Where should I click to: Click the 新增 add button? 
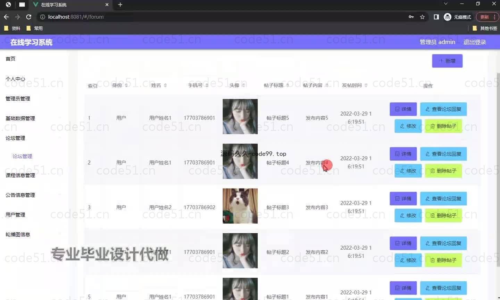click(x=447, y=61)
